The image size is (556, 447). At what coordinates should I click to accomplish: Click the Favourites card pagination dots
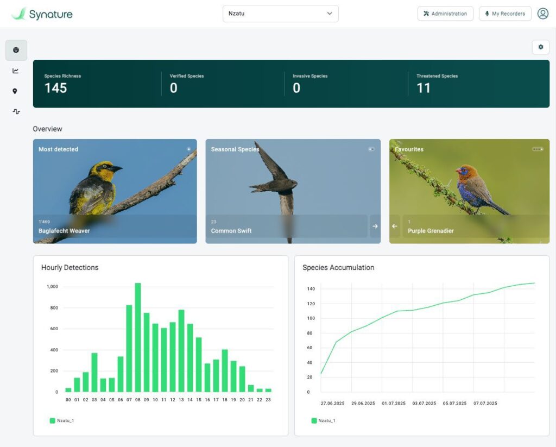537,149
